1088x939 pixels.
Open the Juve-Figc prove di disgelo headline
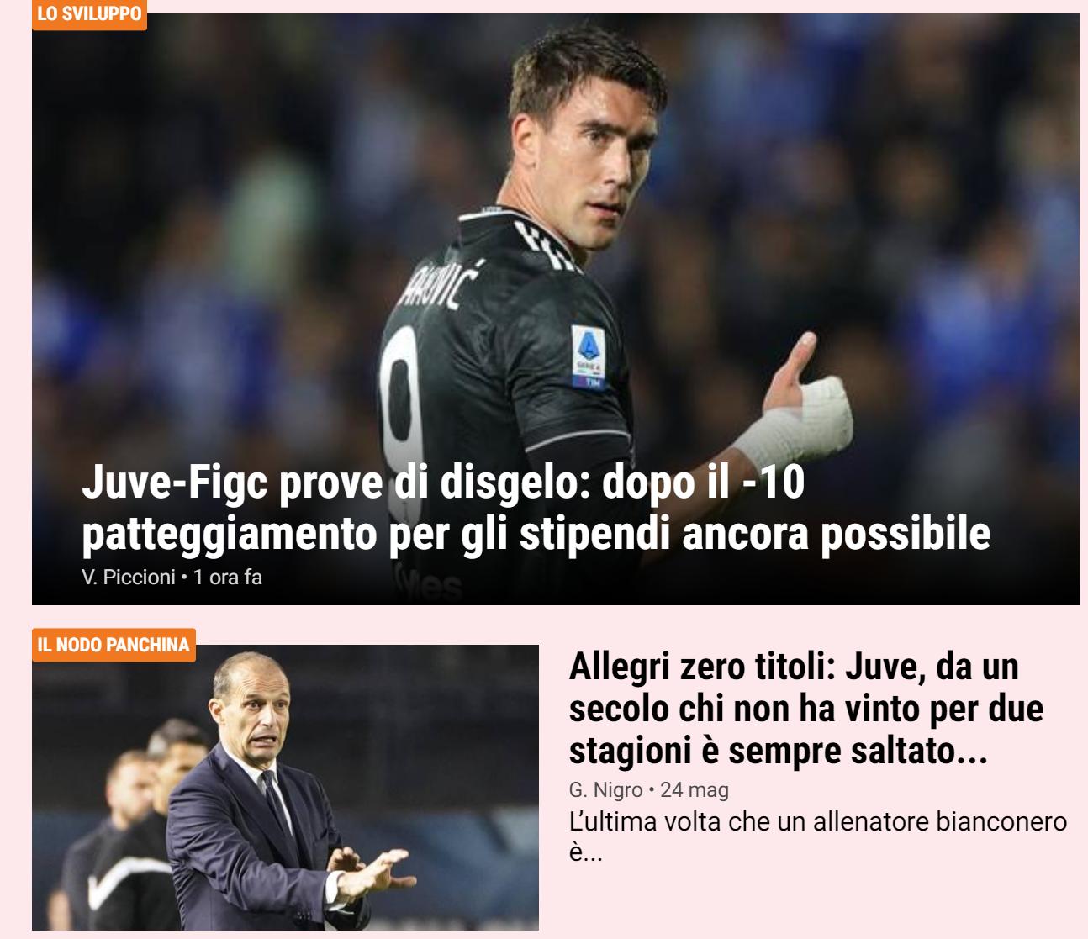click(536, 508)
